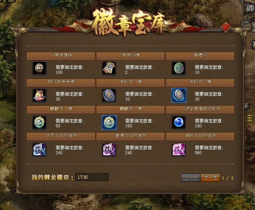
Task: Click the 高阶名将改造符 header label
Action: [200, 136]
